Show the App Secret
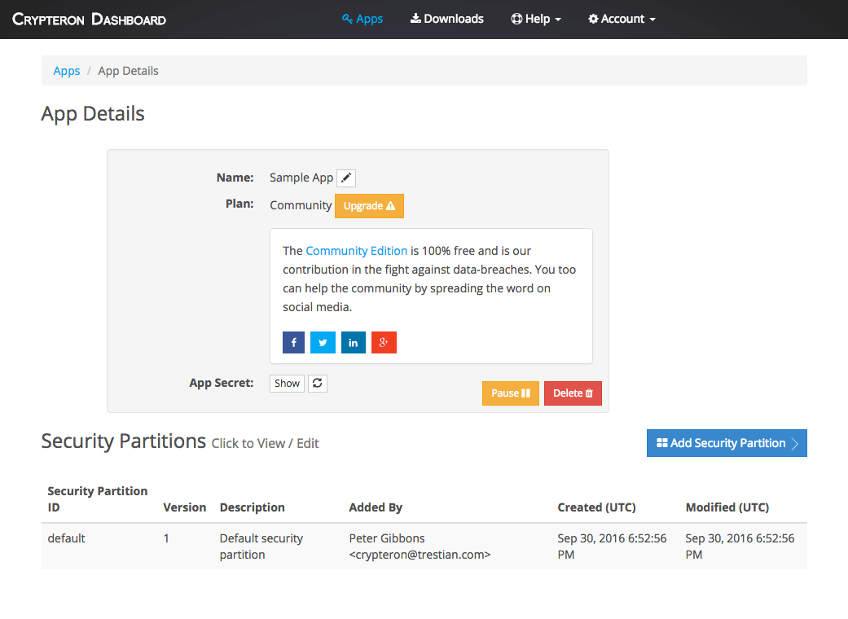848x619 pixels. tap(287, 383)
